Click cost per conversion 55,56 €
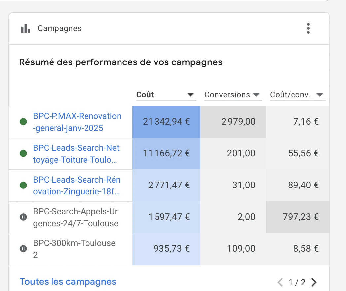The width and height of the screenshot is (346, 291). point(303,153)
